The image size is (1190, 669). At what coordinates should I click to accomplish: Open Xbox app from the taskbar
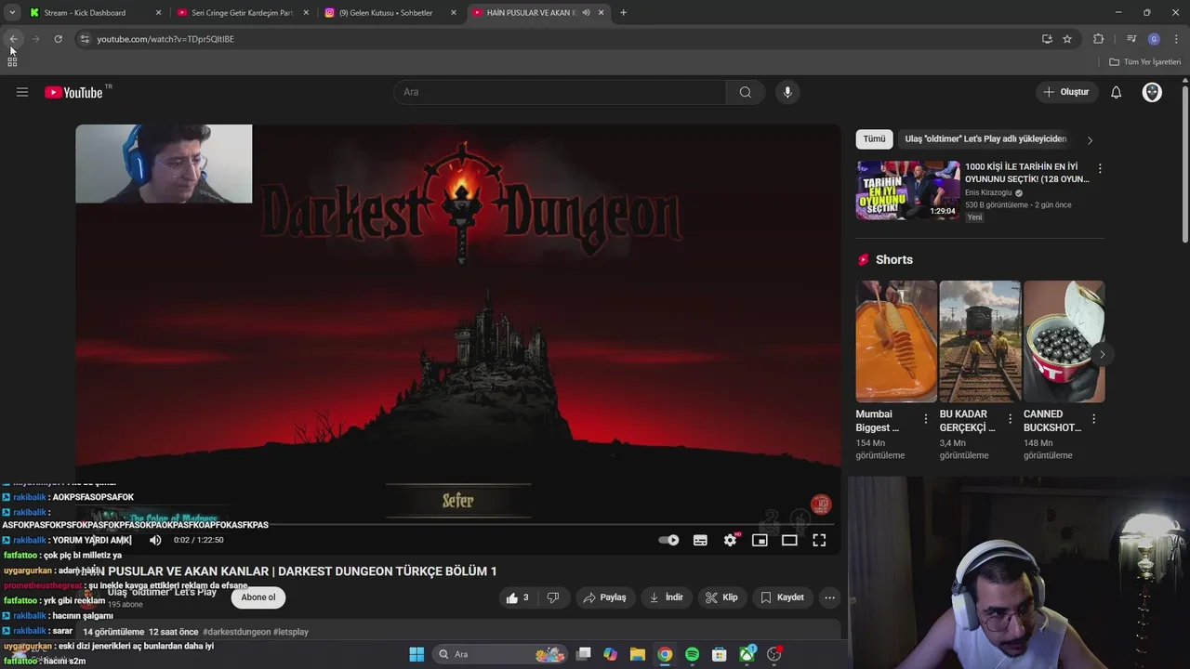click(747, 654)
